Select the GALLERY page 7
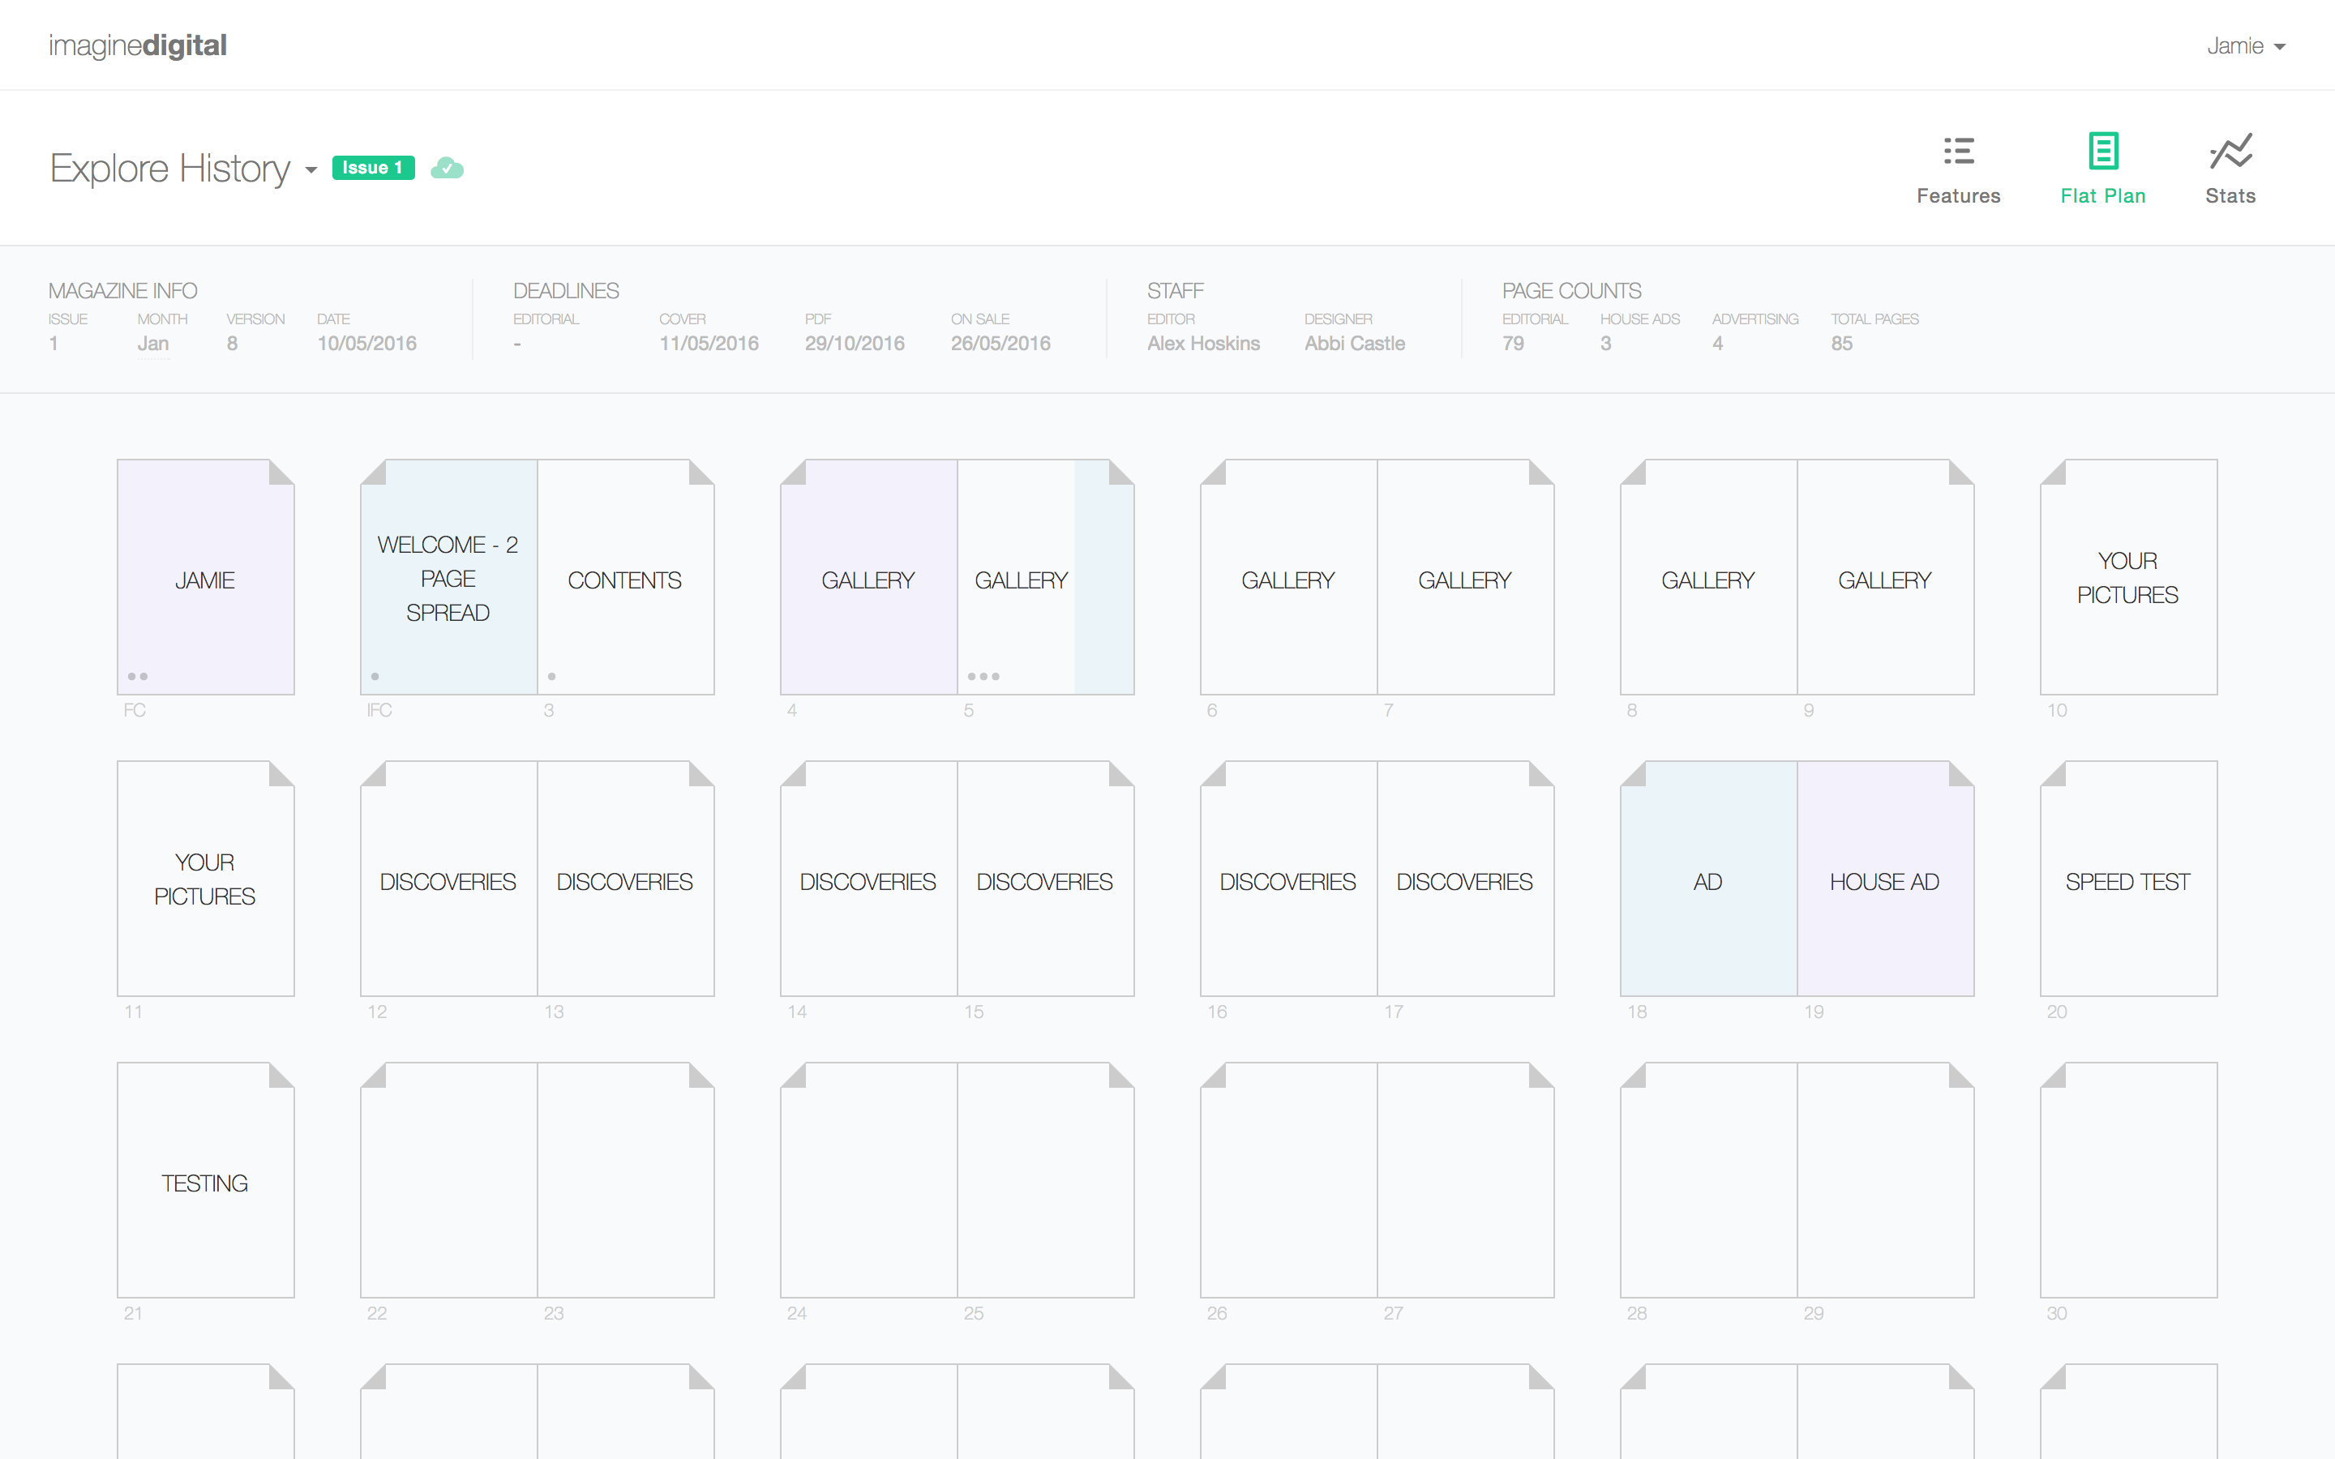This screenshot has width=2335, height=1459. [x=1466, y=577]
